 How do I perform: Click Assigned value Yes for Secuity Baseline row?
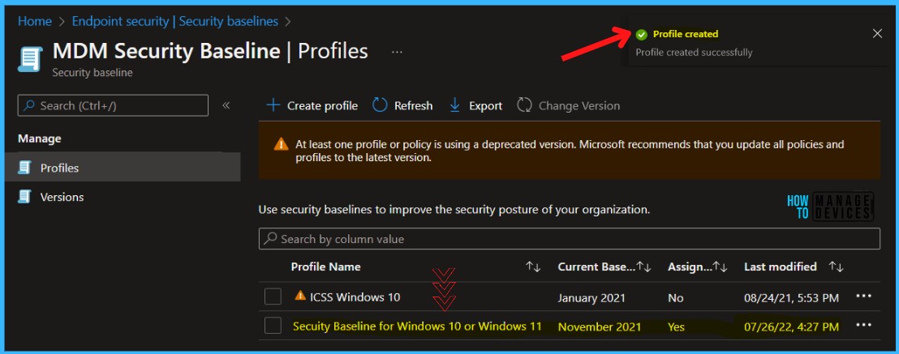(x=676, y=327)
